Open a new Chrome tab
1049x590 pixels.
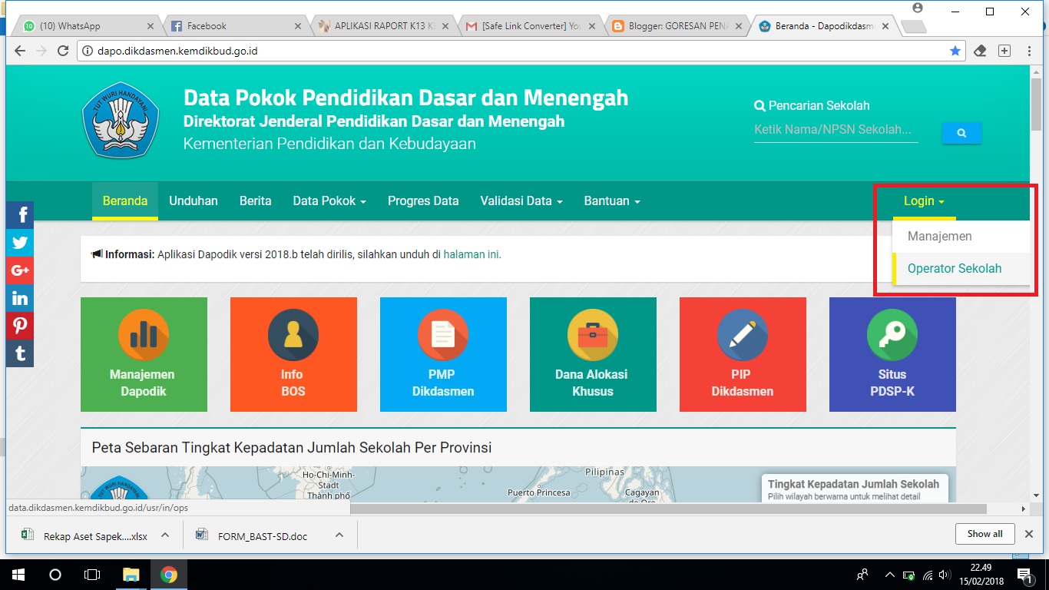(912, 27)
